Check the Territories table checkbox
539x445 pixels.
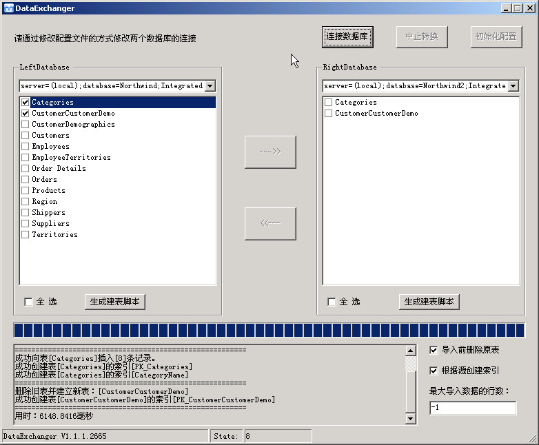point(25,234)
